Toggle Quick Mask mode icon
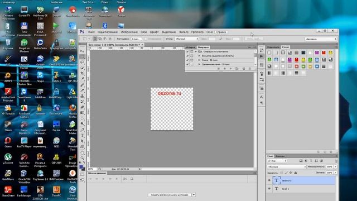Screen dimensions: 357x201 click(82, 174)
